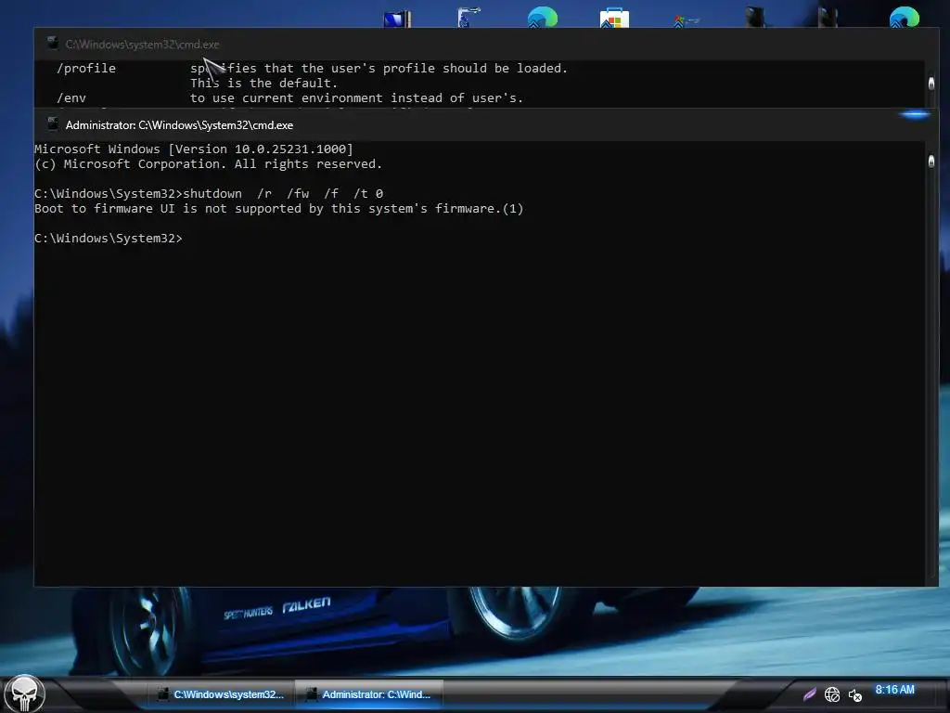Click the empty C:\Windows\System32> prompt line
Viewport: 950px width, 713px height.
point(109,239)
